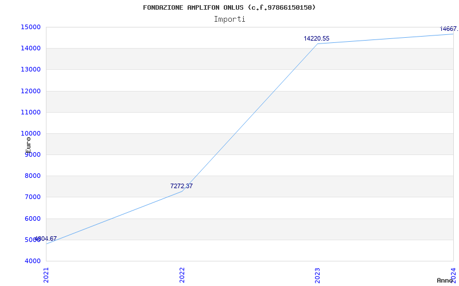The image size is (459, 286).
Task: Click y-axis value 8000
Action: (x=32, y=176)
